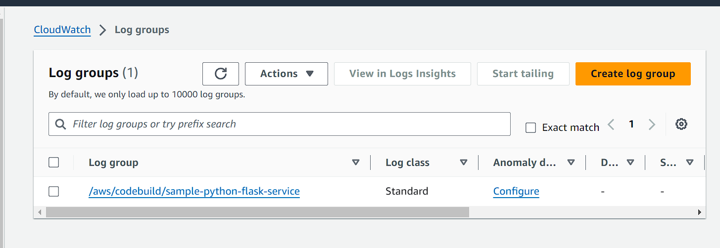Viewport: 720px width, 248px height.
Task: Click Configure anomaly detection link
Action: 516,191
